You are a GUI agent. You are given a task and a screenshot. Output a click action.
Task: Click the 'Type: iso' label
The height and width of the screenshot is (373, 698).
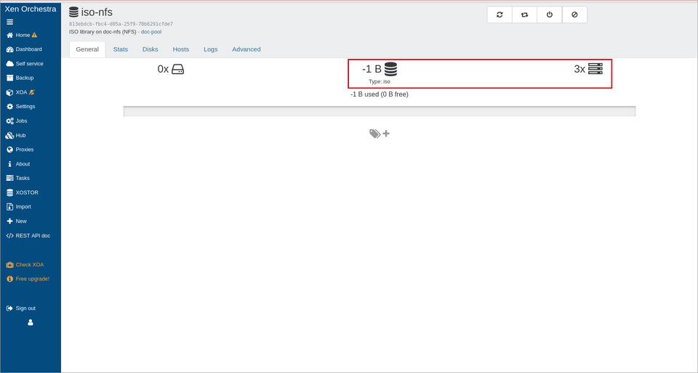point(380,82)
